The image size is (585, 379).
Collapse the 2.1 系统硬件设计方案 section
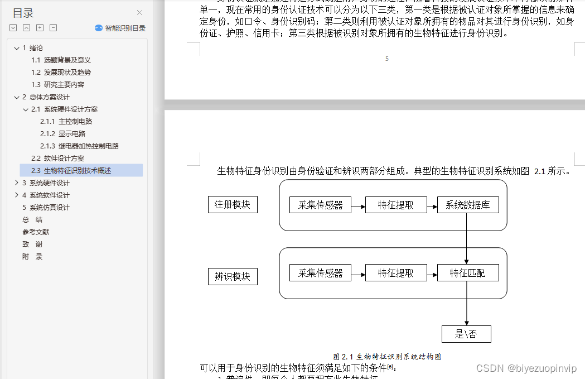click(x=25, y=110)
